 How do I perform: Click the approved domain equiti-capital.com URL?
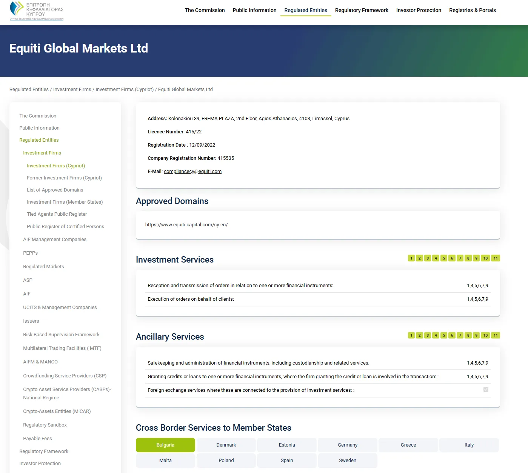coord(186,225)
